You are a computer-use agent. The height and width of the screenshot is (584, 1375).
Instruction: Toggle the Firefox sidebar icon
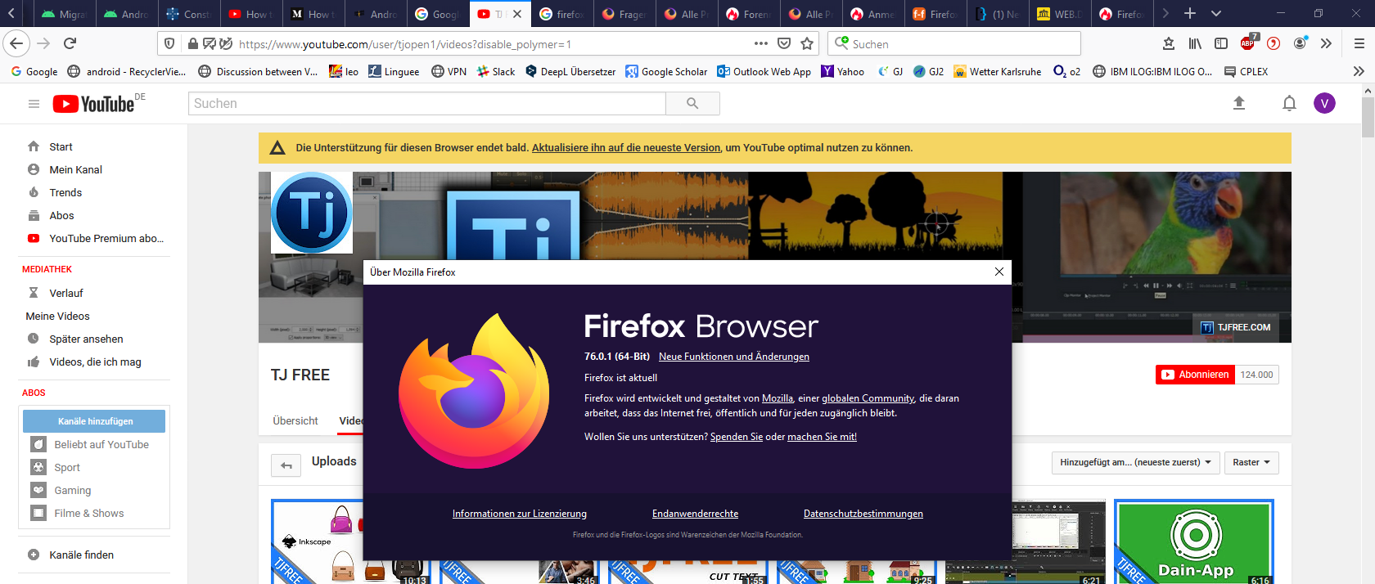1221,43
